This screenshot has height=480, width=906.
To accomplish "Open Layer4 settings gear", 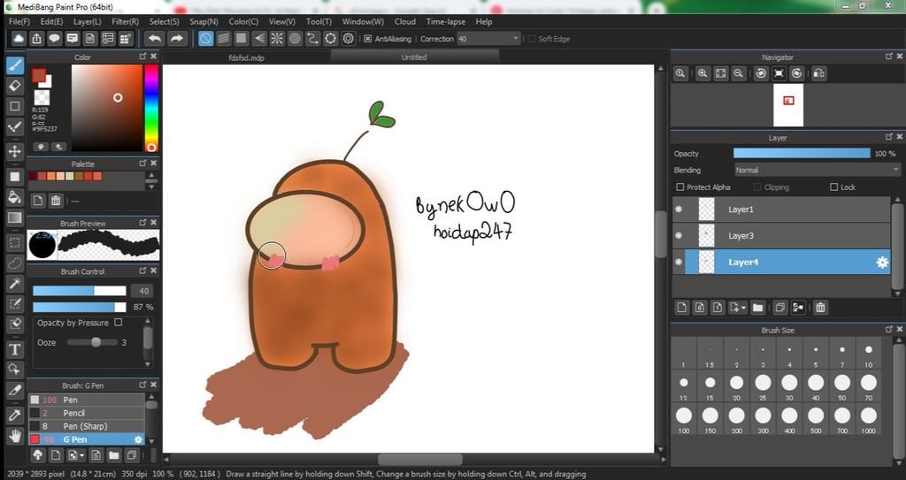I will (882, 263).
